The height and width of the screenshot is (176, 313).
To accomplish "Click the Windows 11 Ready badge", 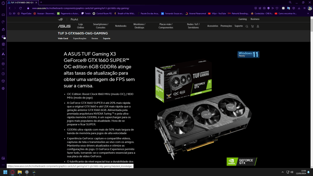I will coord(248,54).
